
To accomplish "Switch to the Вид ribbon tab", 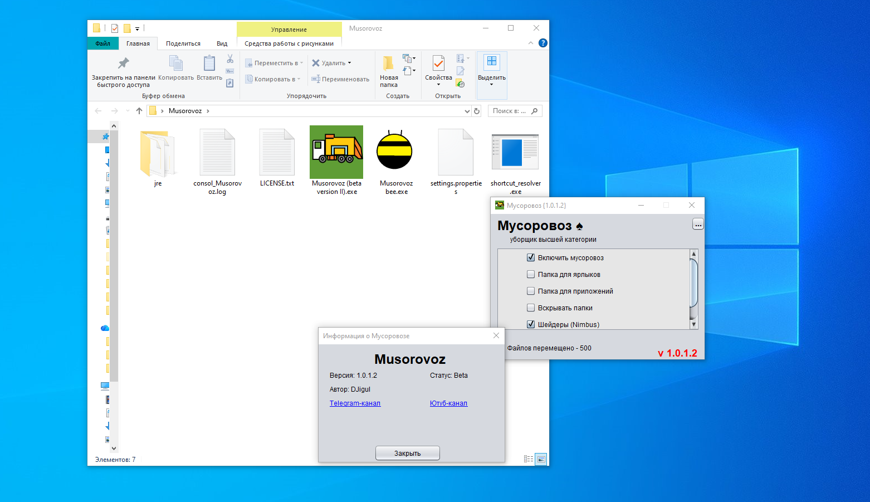I will point(222,43).
